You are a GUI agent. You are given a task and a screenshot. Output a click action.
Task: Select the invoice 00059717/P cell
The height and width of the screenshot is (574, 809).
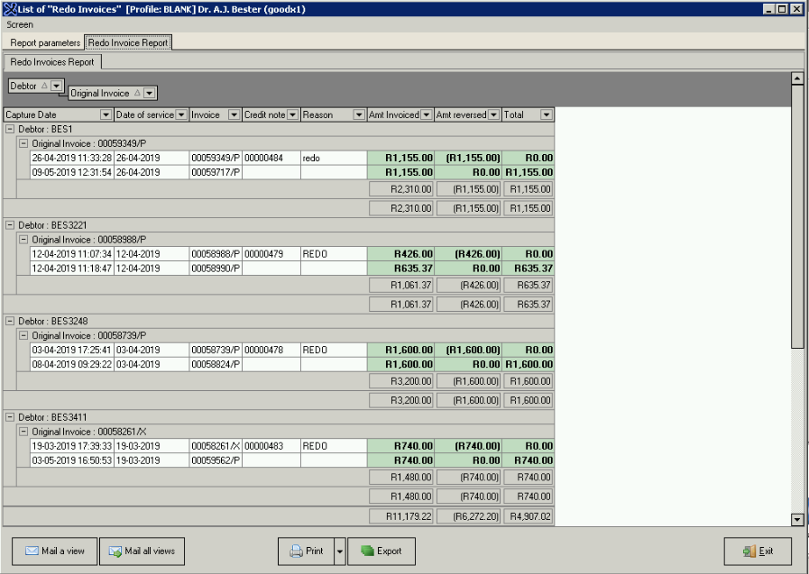click(215, 172)
